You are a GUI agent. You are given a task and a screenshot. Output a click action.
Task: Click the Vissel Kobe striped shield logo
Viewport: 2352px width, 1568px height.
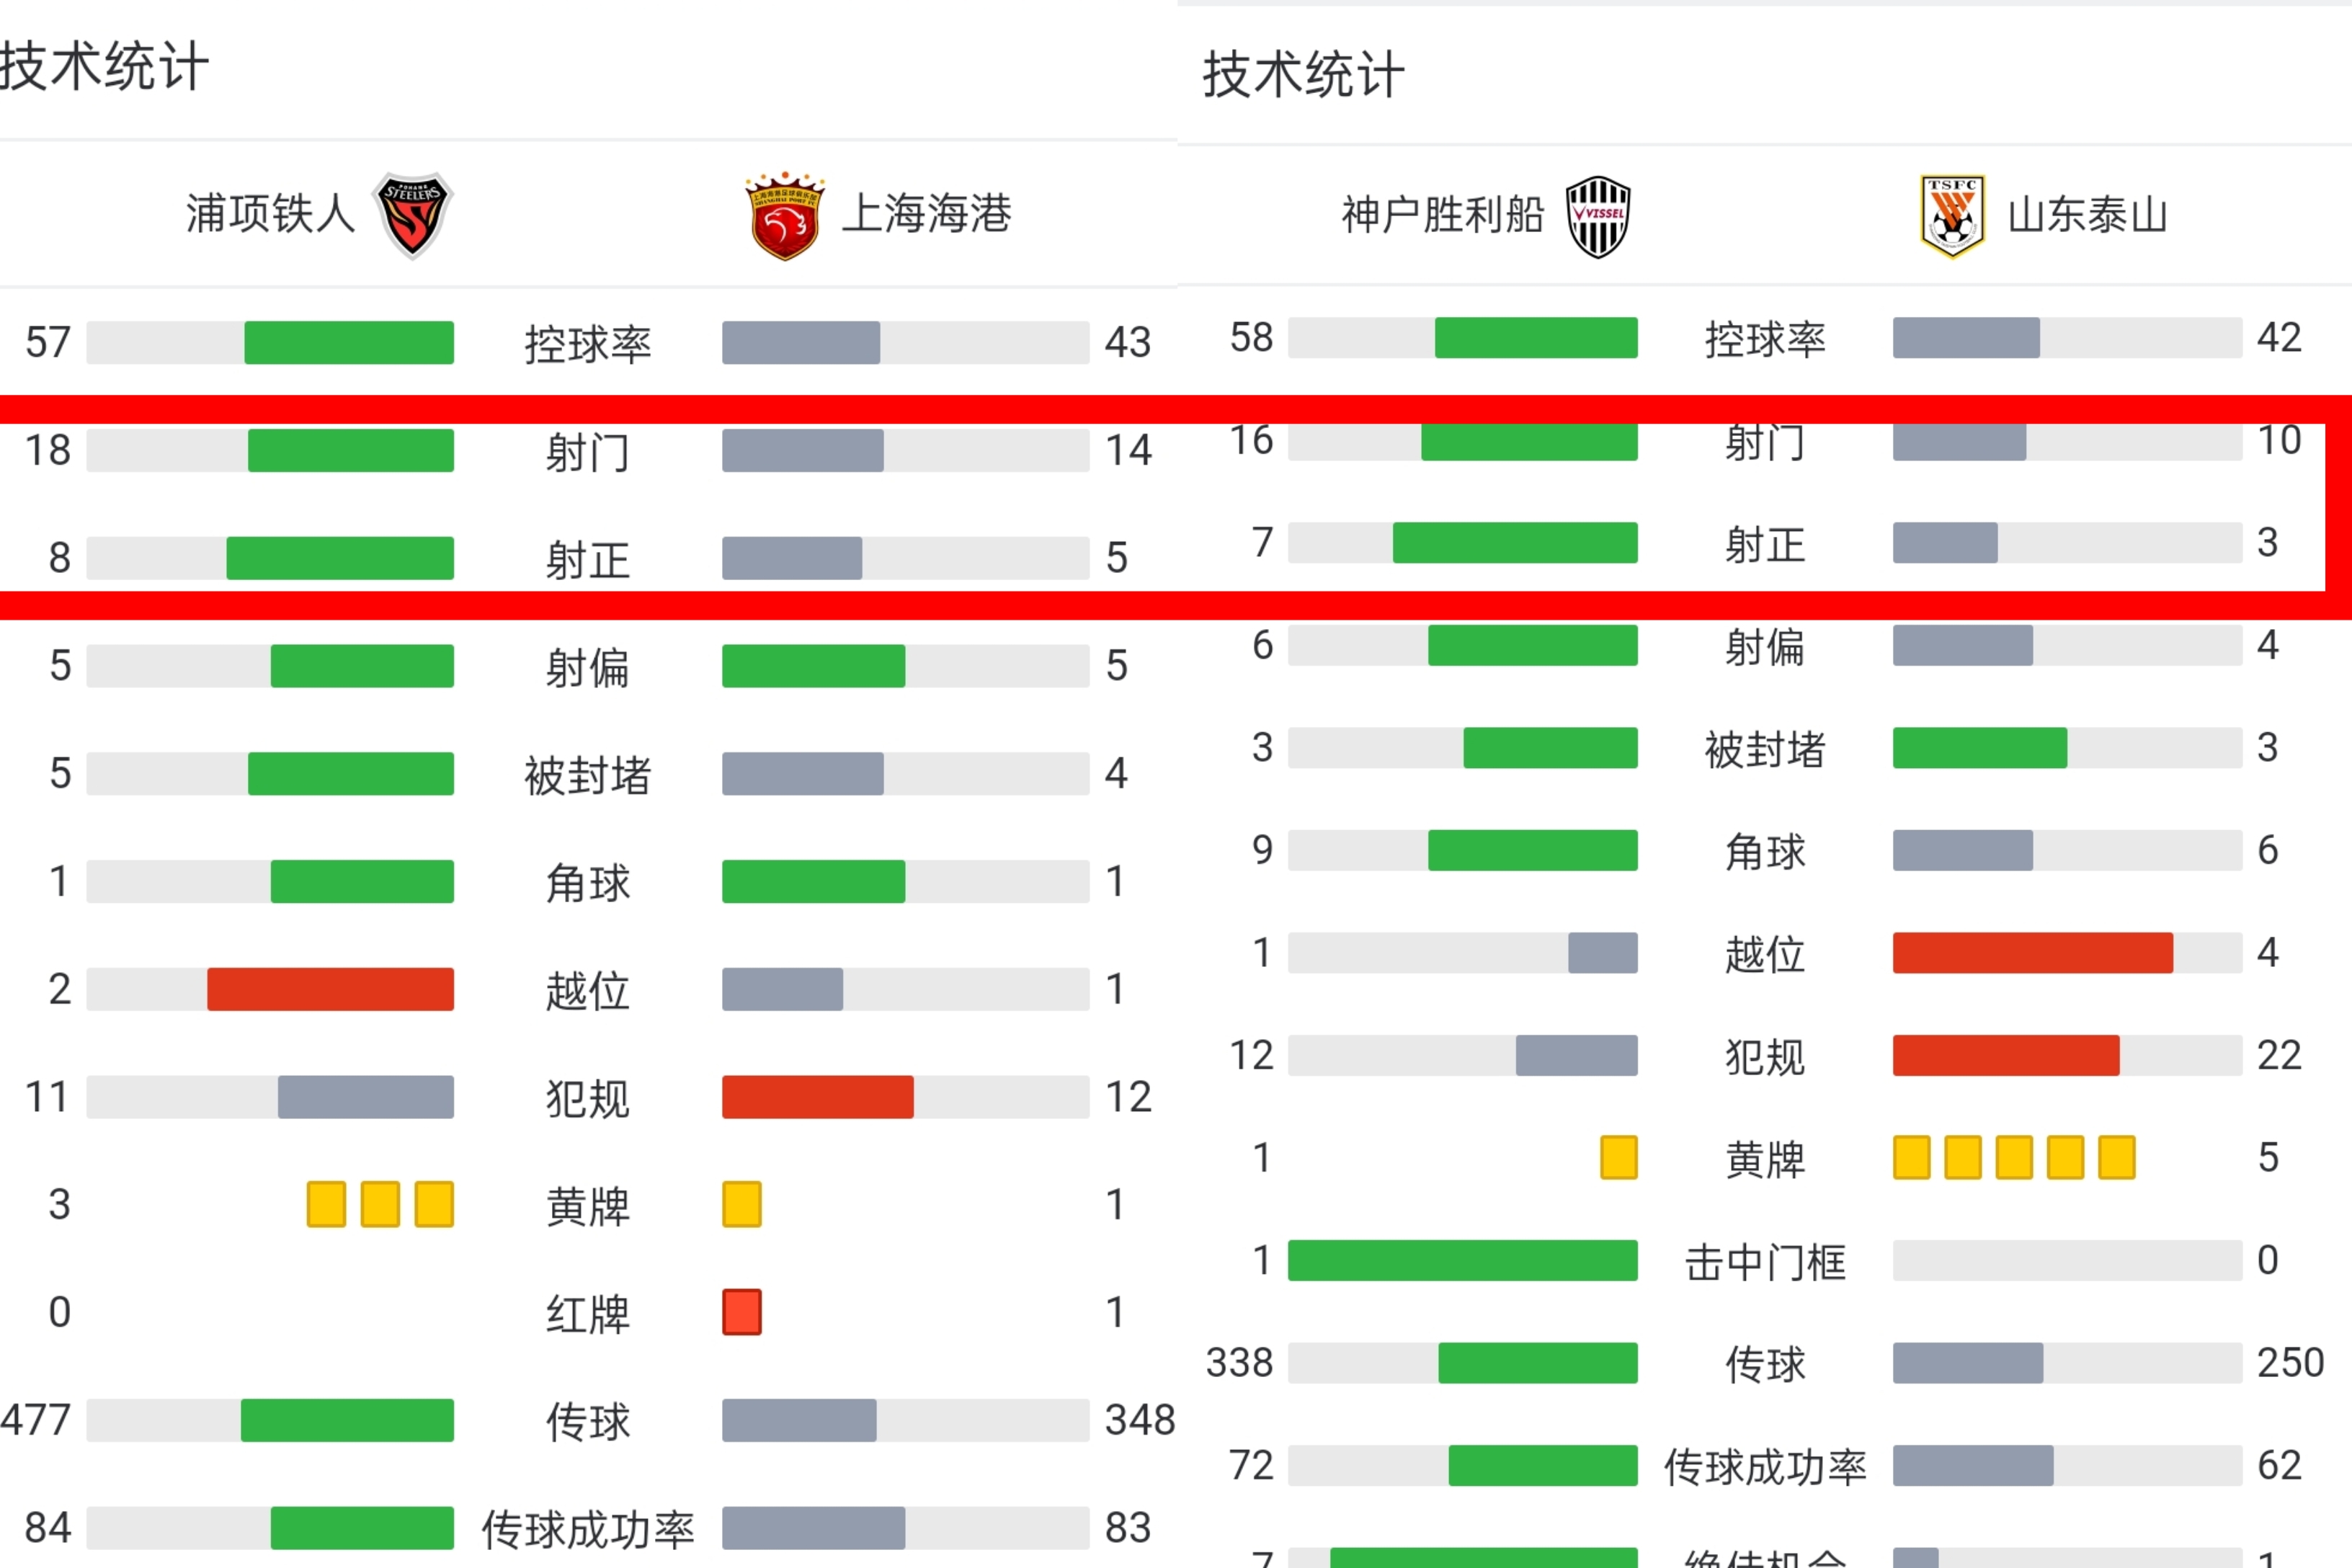tap(1598, 217)
